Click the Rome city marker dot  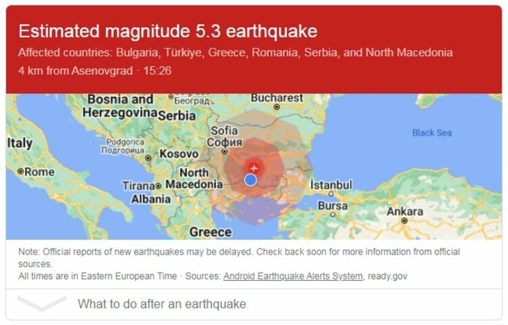tap(21, 171)
